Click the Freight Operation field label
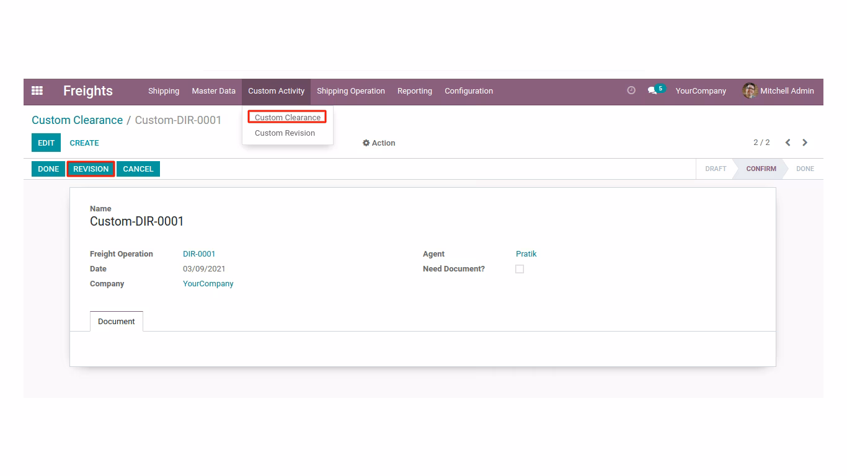Image resolution: width=847 pixels, height=476 pixels. click(122, 254)
